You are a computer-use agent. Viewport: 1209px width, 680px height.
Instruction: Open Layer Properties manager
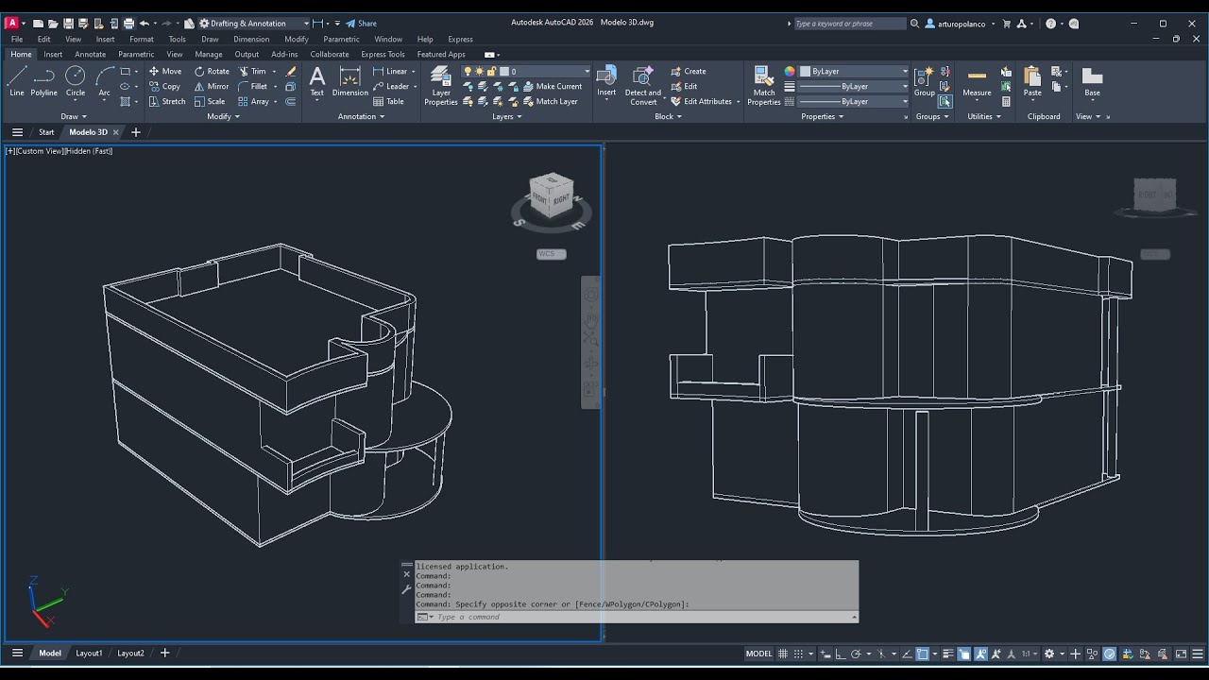click(440, 85)
